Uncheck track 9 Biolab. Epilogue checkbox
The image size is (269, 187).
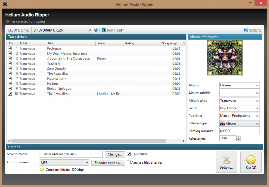[10, 89]
